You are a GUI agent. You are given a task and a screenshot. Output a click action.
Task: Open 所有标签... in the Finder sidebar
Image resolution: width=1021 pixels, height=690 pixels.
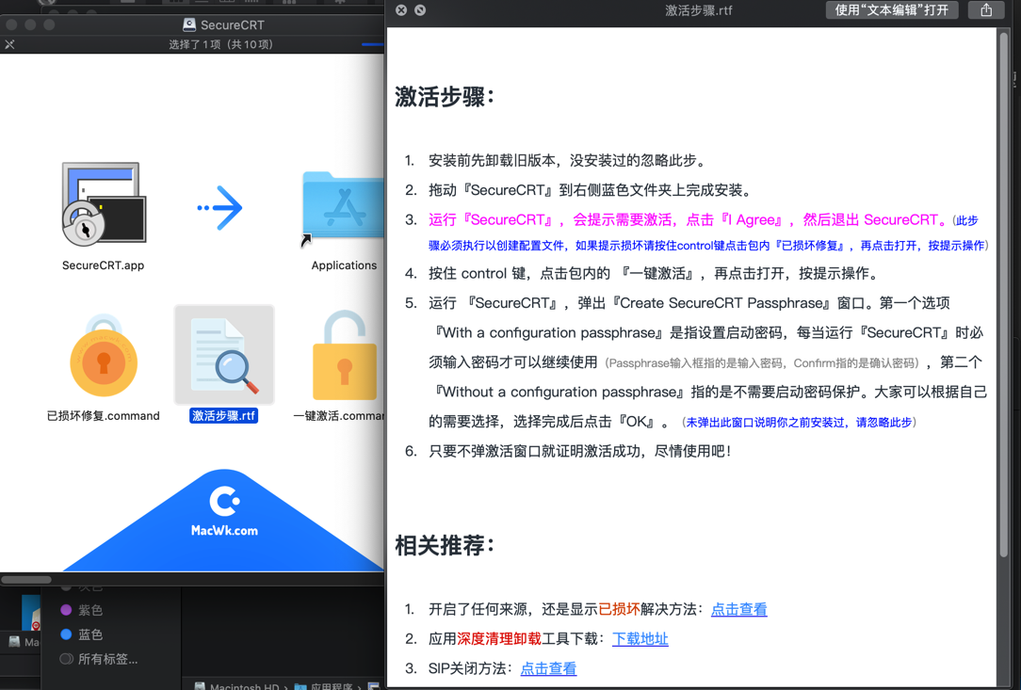click(x=99, y=659)
